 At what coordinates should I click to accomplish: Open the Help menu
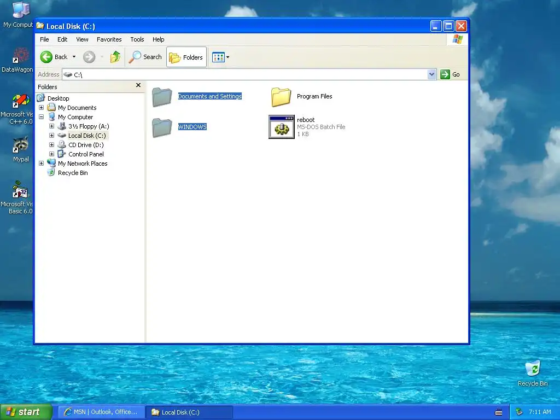(158, 39)
